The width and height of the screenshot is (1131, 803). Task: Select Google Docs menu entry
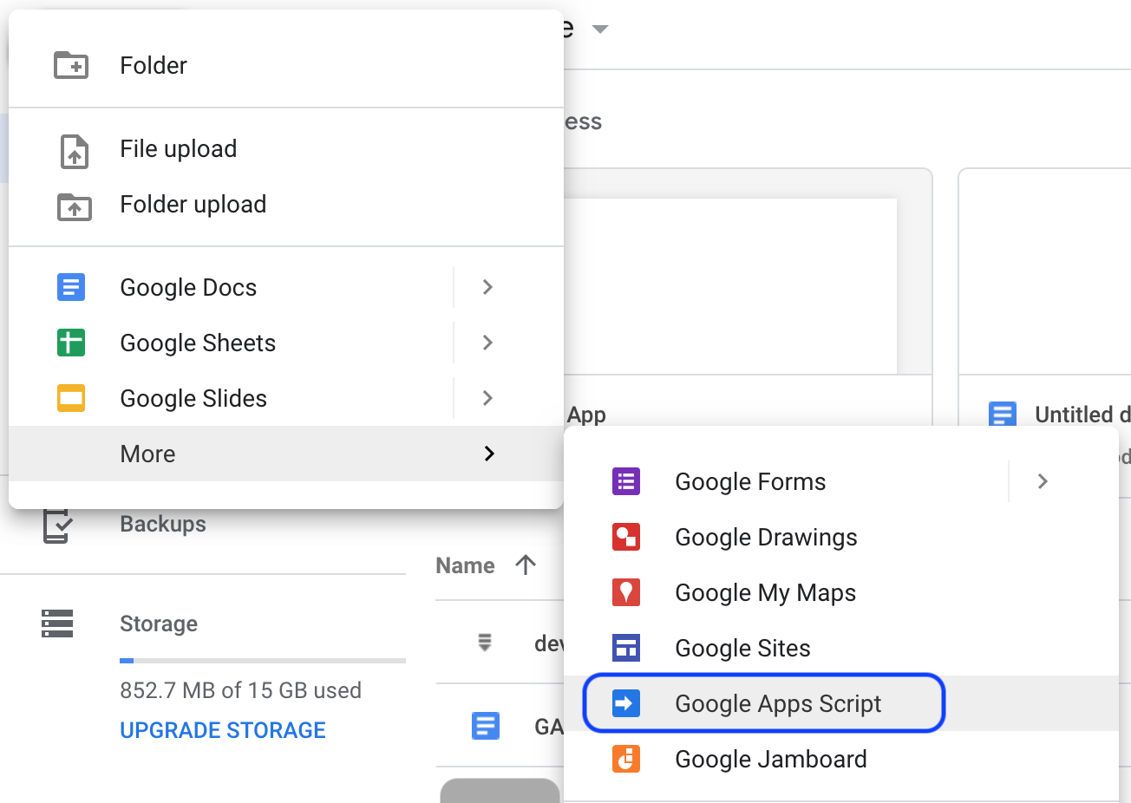[286, 287]
